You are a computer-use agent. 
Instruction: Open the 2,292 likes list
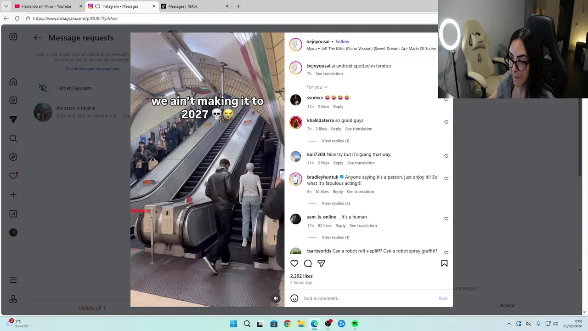[x=301, y=276]
